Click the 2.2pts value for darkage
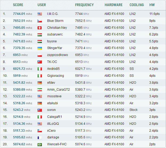The height and width of the screenshot is (148, 166). 153,137
